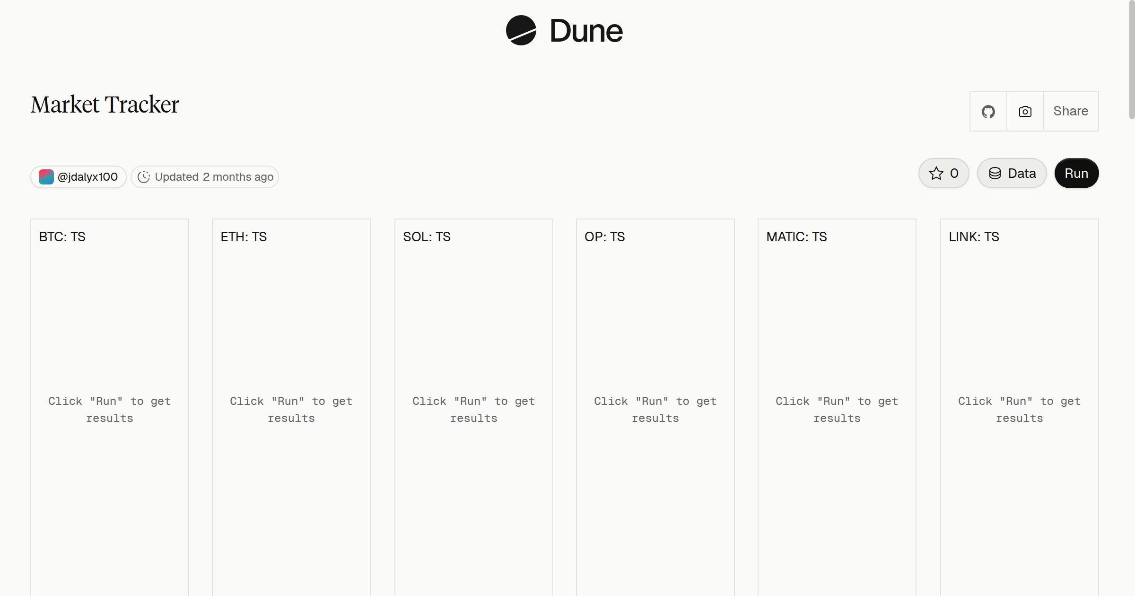Screen dimensions: 1135x596
Task: Click the camera screenshot icon
Action: [x=1025, y=111]
